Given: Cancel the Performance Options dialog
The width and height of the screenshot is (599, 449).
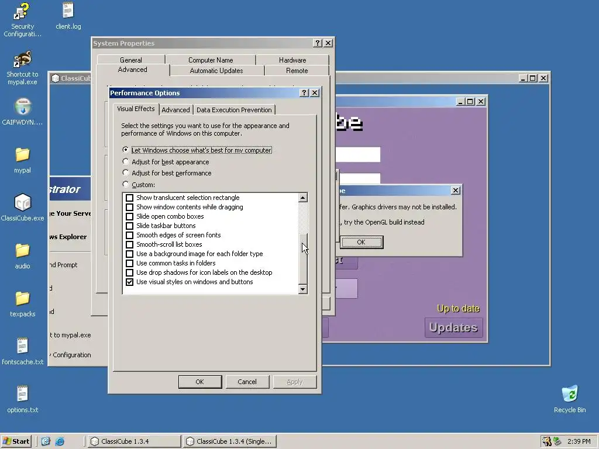Looking at the screenshot, I should [x=247, y=382].
